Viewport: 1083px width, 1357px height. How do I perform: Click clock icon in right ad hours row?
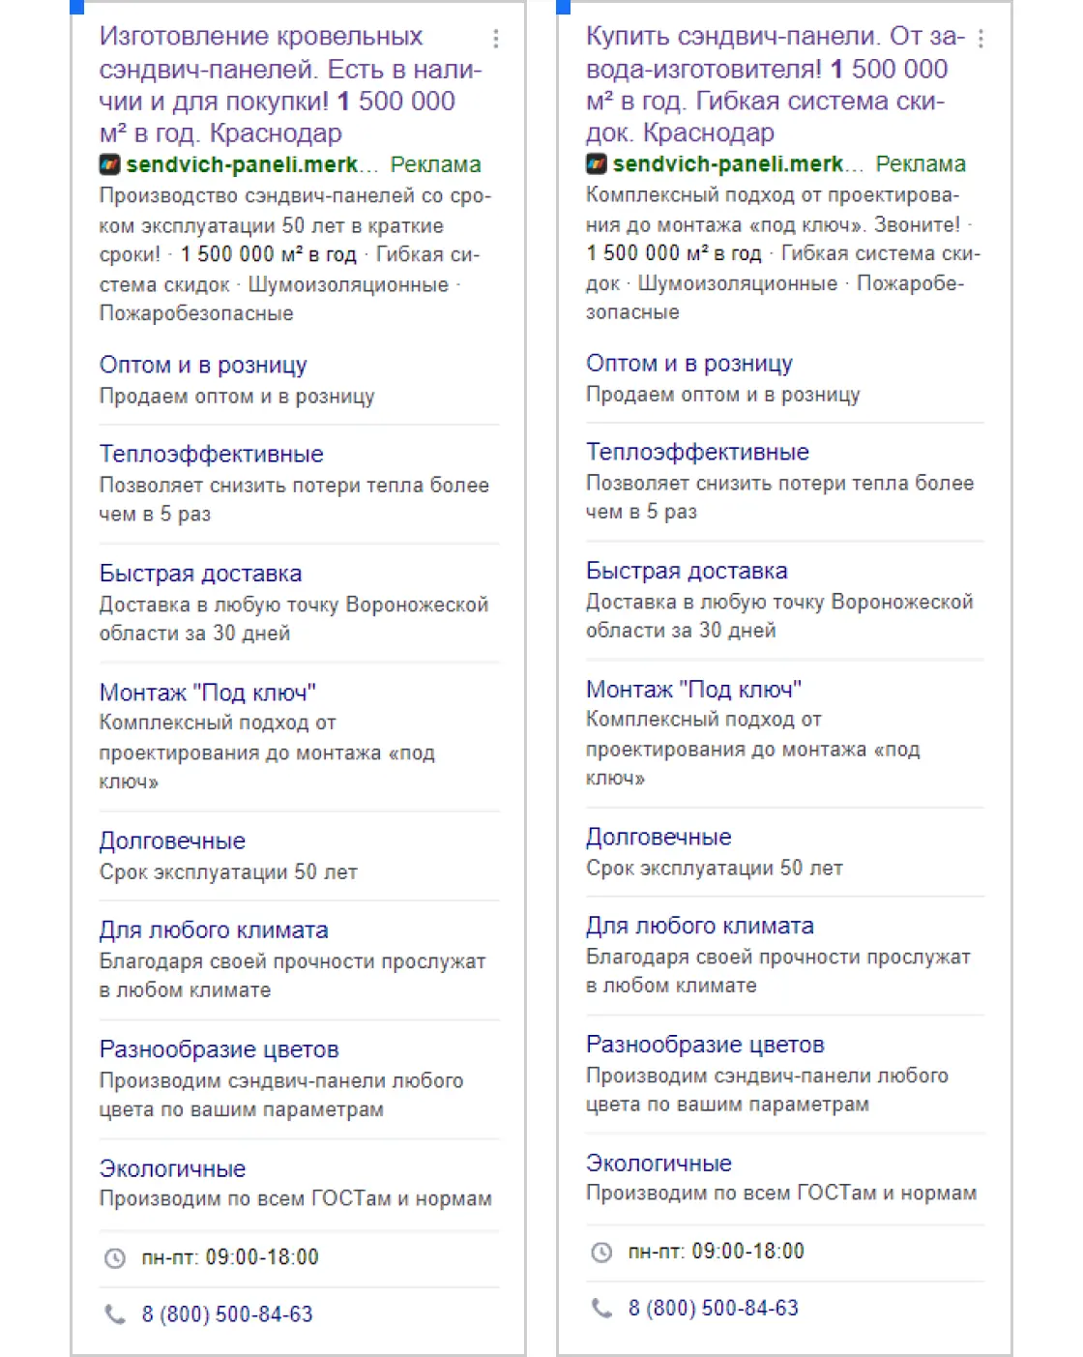601,1253
